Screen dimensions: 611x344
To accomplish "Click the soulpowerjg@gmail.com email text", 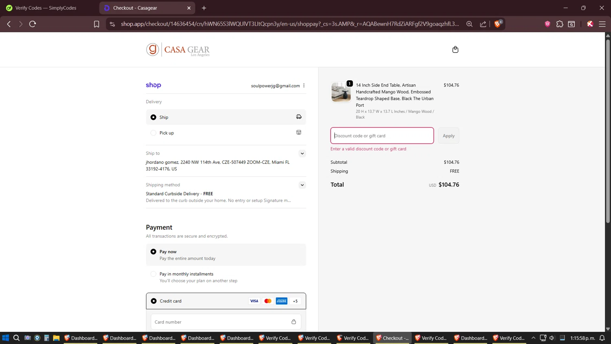I will 275,86.
